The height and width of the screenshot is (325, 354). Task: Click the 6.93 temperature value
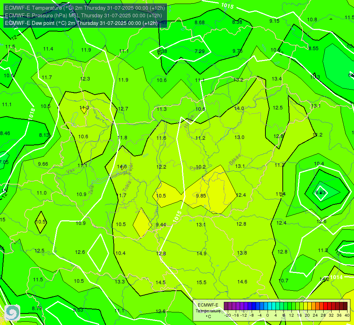point(320,192)
